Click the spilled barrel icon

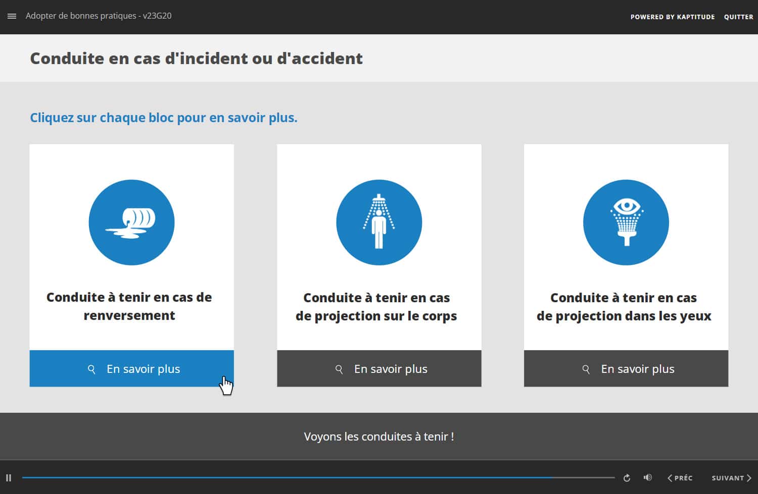[x=131, y=223]
